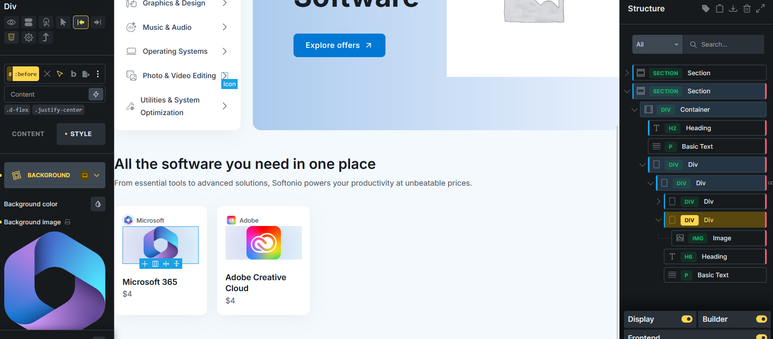
Task: Click the trash icon in Structure header
Action: coord(747,8)
